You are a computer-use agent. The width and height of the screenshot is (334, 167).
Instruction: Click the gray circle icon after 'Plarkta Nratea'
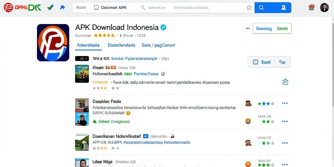pyautogui.click(x=163, y=74)
